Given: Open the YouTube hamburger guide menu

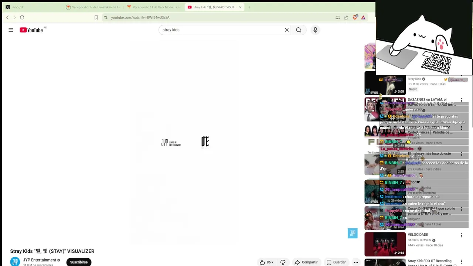Looking at the screenshot, I should point(11,30).
